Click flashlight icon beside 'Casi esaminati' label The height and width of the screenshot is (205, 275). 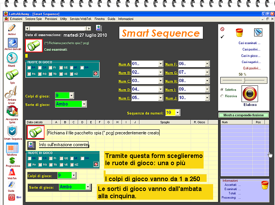pos(34,46)
